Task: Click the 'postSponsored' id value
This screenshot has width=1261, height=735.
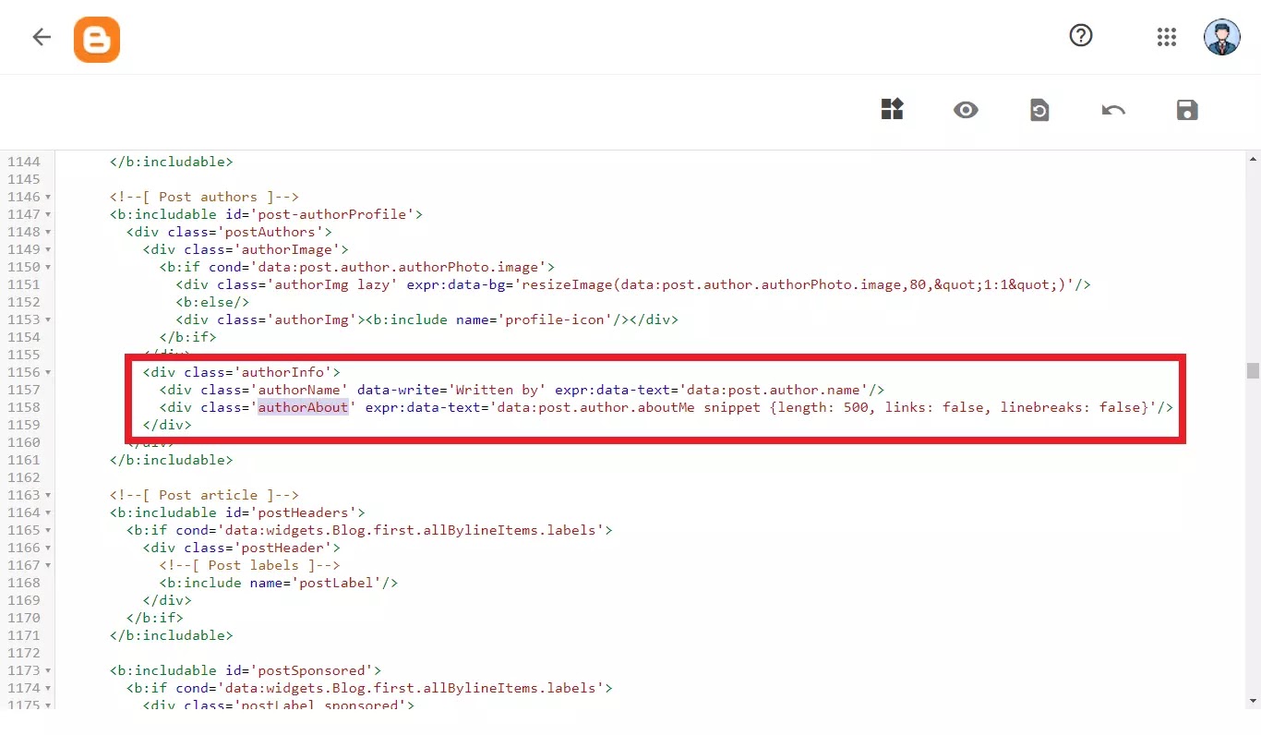Action: (311, 670)
